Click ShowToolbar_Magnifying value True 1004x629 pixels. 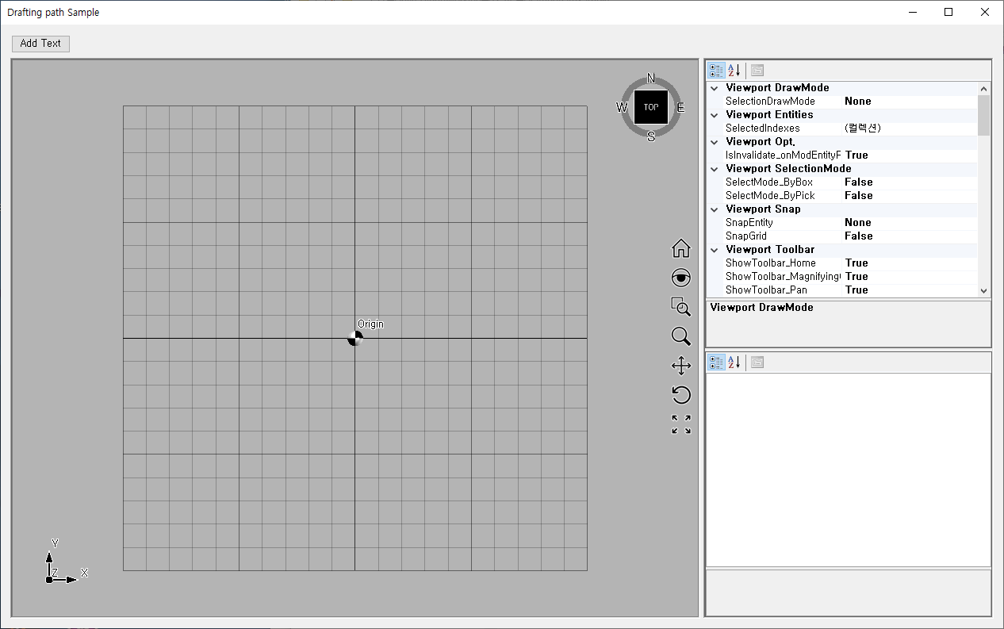856,277
